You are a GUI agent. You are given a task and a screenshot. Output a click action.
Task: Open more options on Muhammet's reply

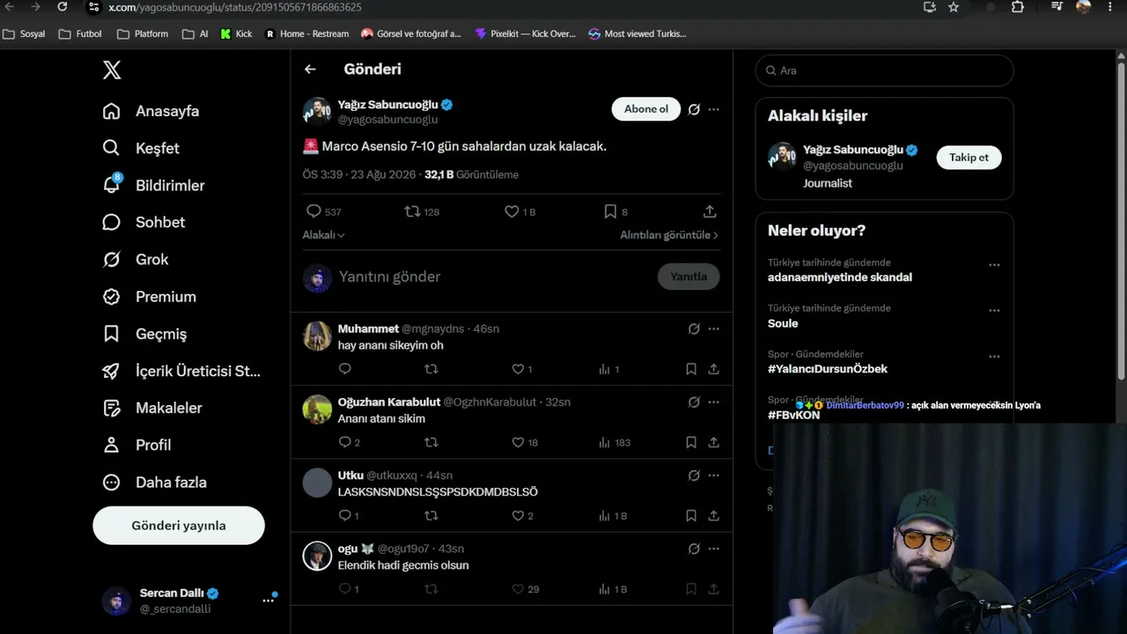point(713,328)
